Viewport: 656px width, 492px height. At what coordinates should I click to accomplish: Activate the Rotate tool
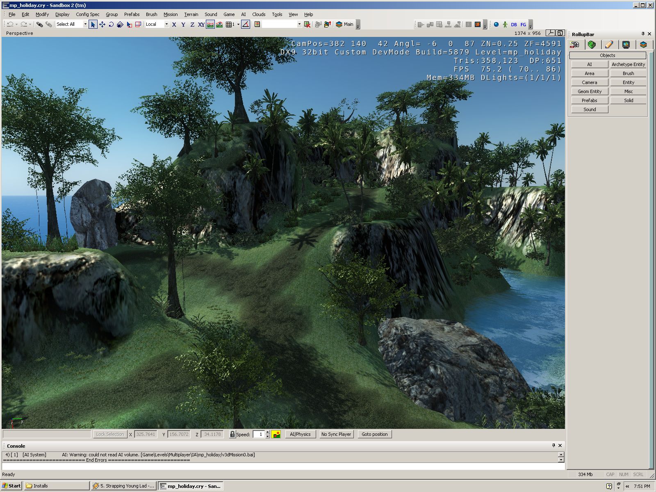coord(111,24)
